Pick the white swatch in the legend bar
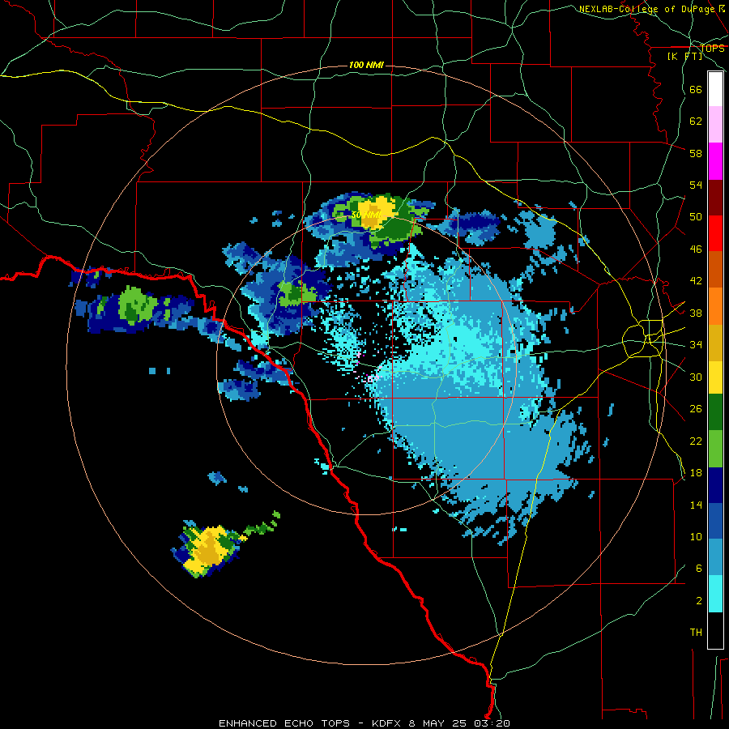Screen dimensions: 729x729 pos(715,89)
